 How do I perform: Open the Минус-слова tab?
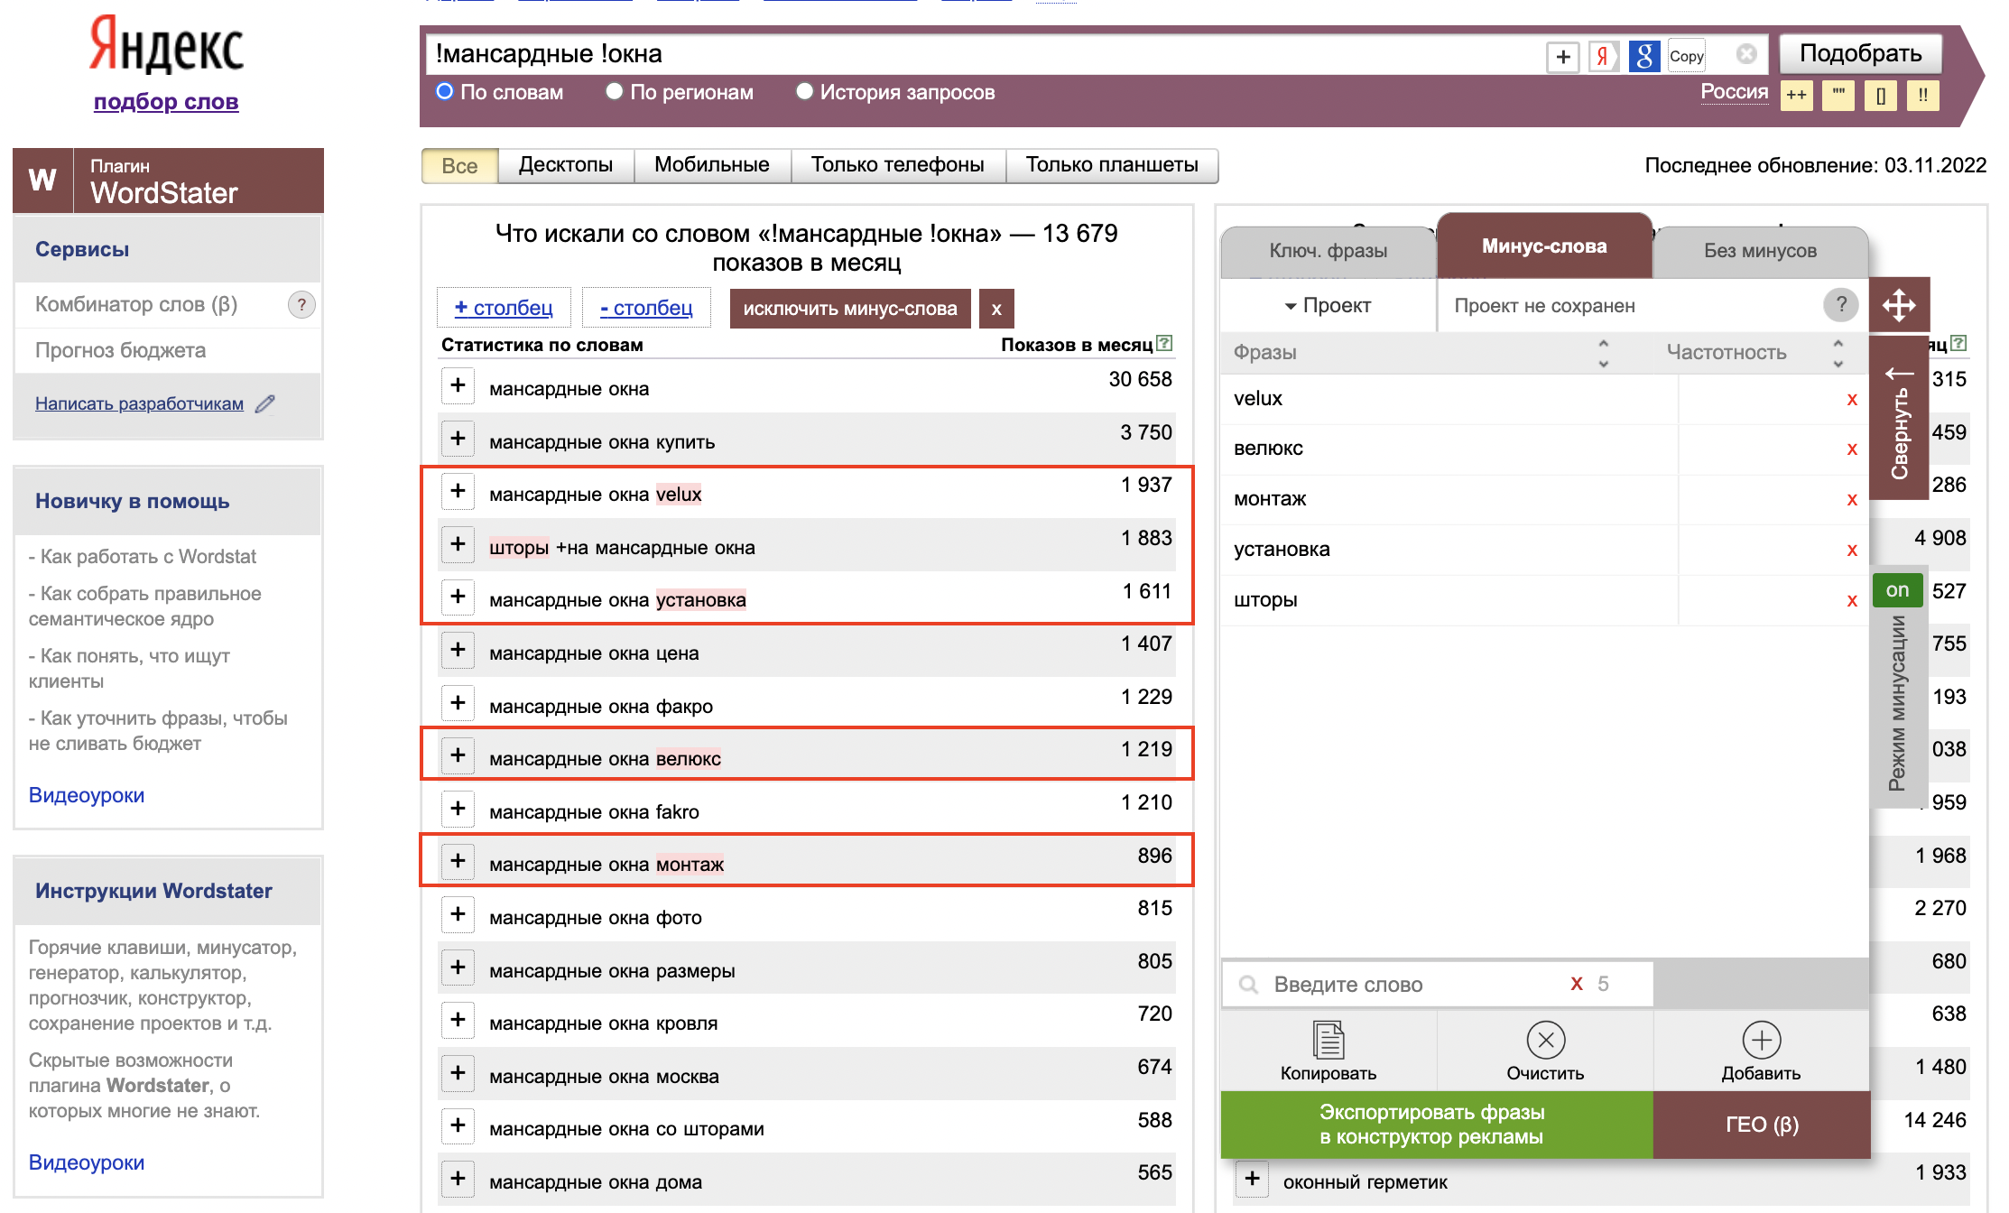(x=1544, y=245)
